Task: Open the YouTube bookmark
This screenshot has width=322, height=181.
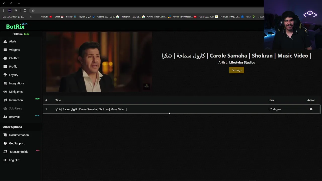Action: 46,17
